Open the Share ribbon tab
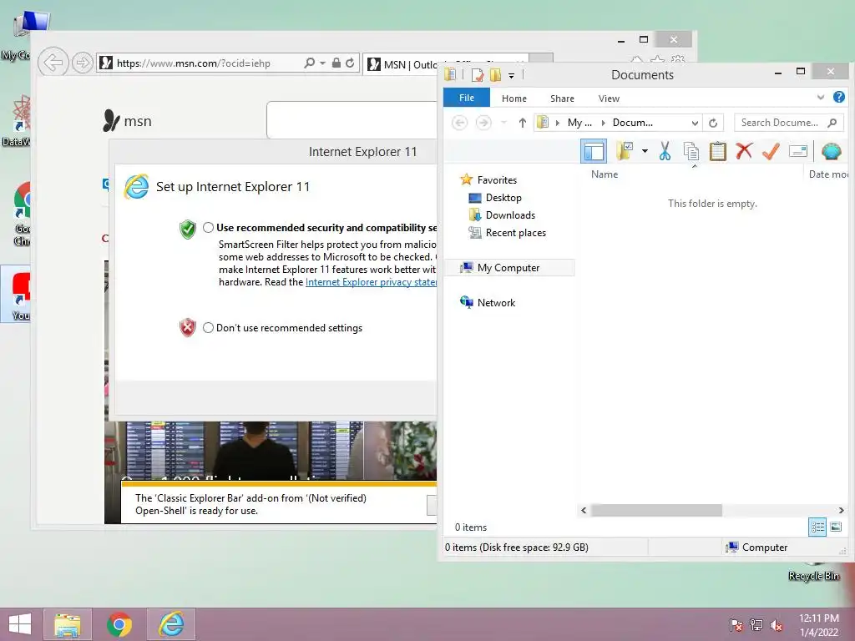Image resolution: width=855 pixels, height=641 pixels. [x=562, y=98]
